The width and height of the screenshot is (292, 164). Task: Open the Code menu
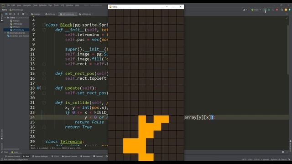[x=35, y=5]
